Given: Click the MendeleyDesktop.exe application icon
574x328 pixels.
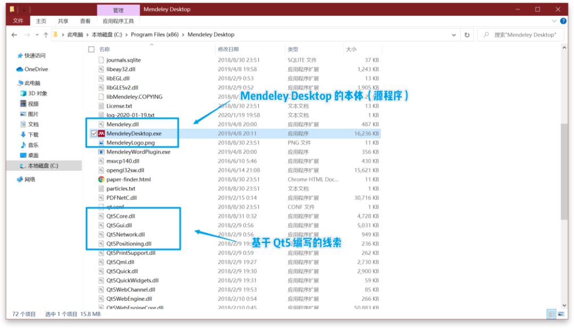Looking at the screenshot, I should tap(102, 133).
